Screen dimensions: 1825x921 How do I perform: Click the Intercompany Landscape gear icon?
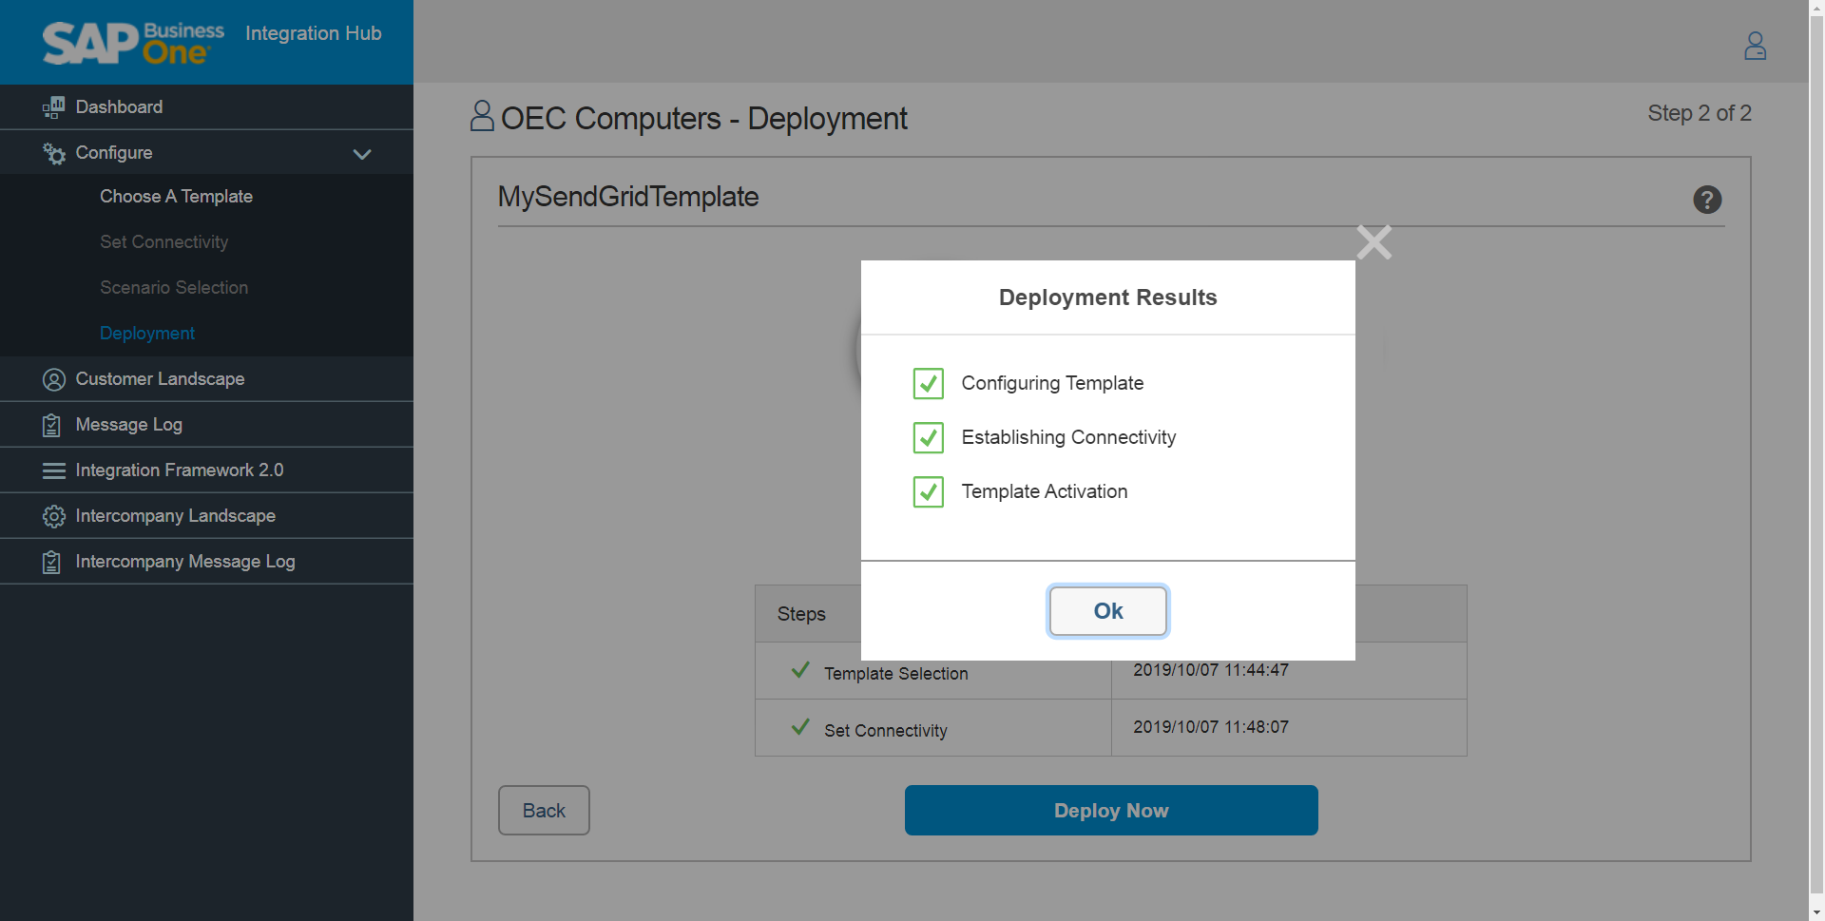point(53,516)
